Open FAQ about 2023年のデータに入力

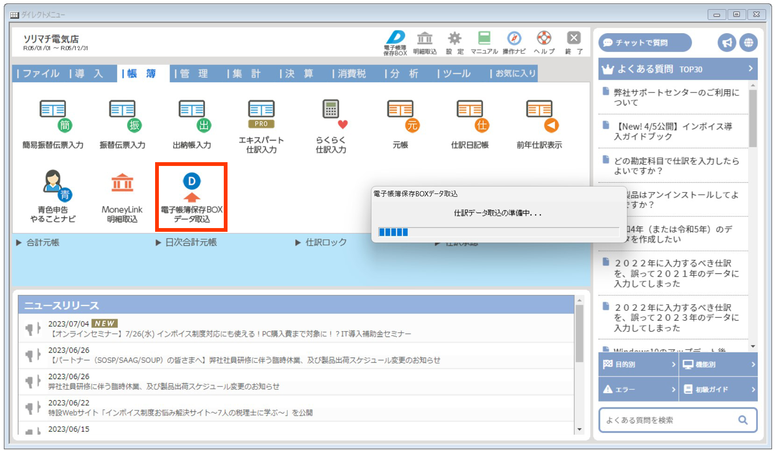pos(673,318)
